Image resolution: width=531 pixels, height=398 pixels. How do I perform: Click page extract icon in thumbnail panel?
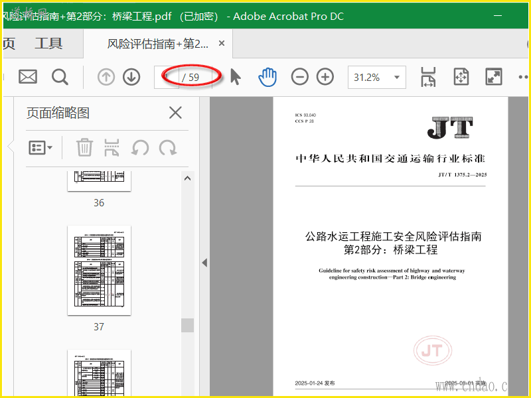pyautogui.click(x=112, y=147)
